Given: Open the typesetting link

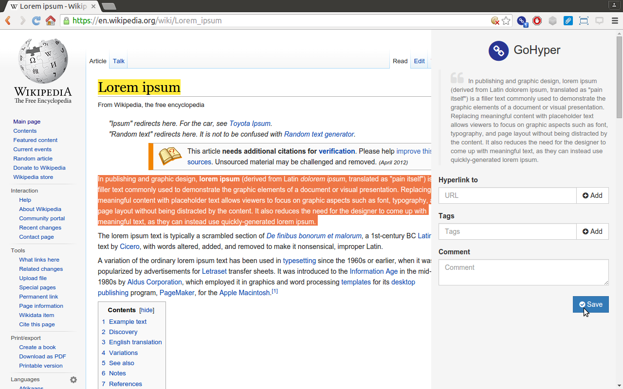Looking at the screenshot, I should [x=299, y=261].
